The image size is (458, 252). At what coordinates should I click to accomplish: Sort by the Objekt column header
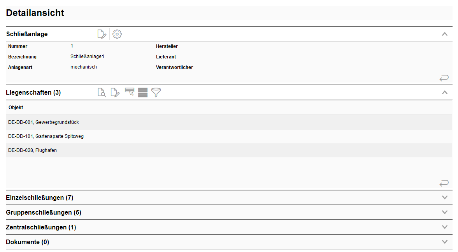point(16,107)
